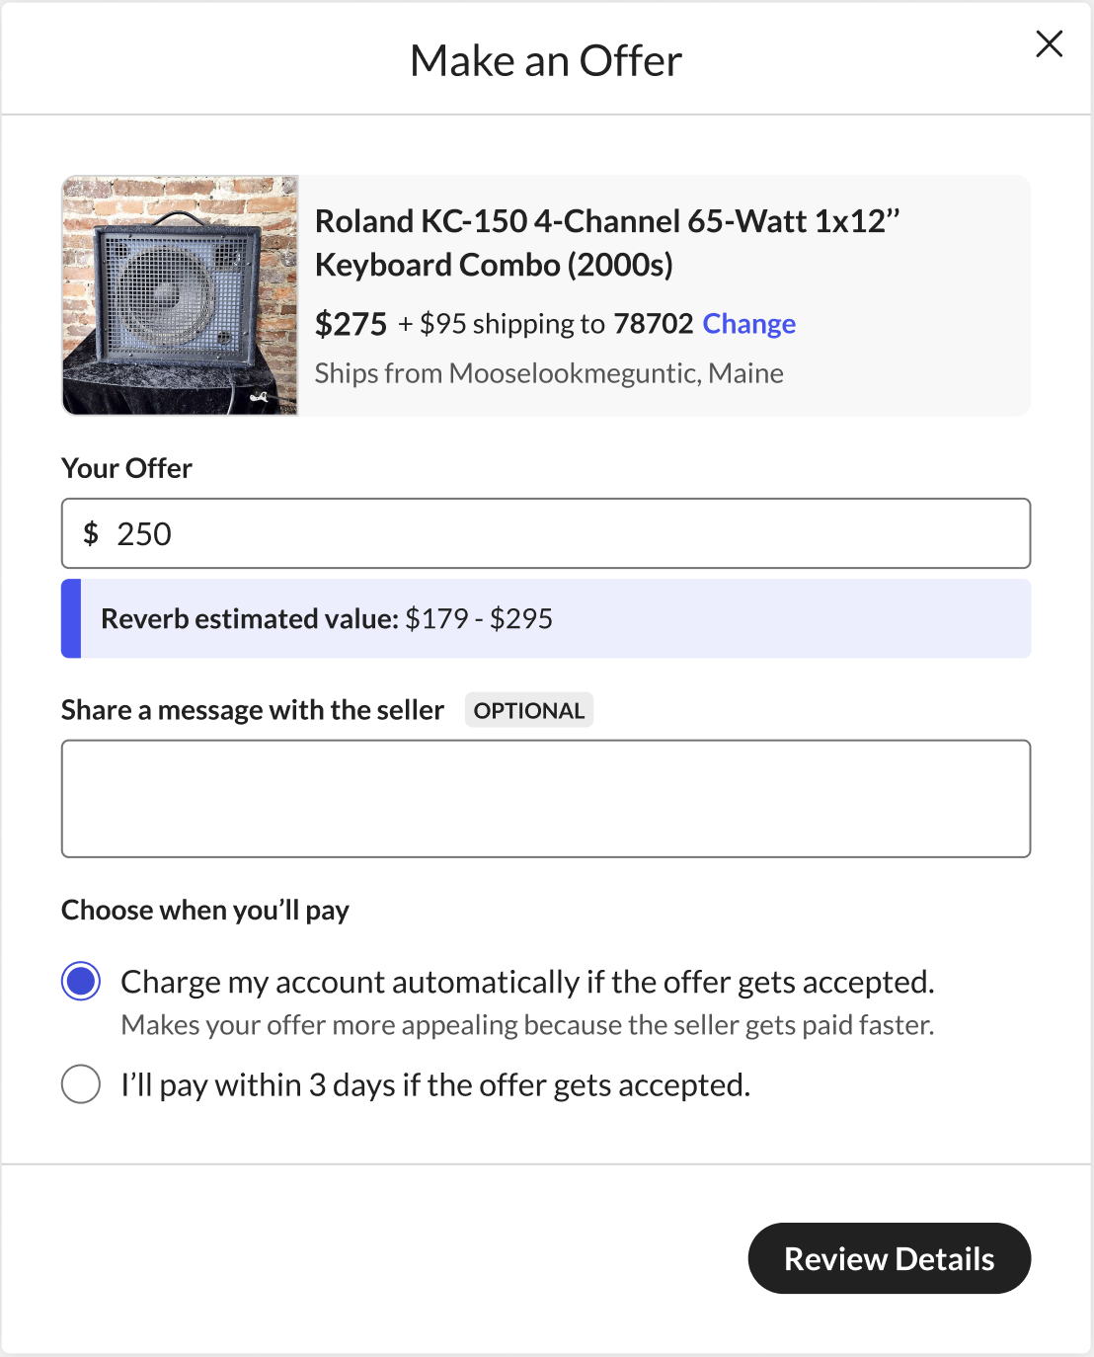Click the X icon in the top corner

[x=1049, y=44]
